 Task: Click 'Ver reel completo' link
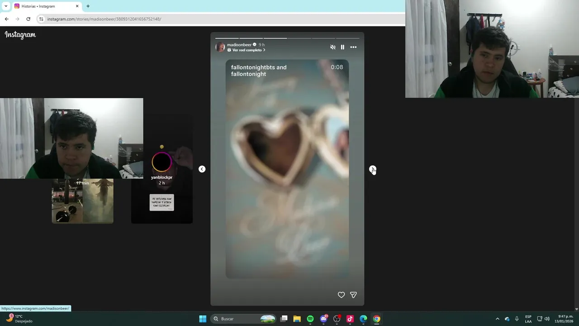pos(247,50)
